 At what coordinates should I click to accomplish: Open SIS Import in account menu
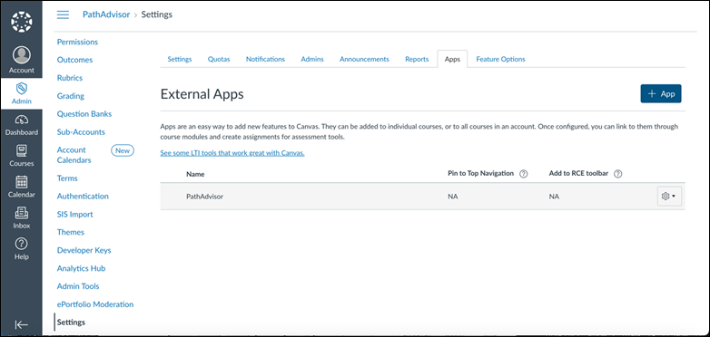point(75,215)
